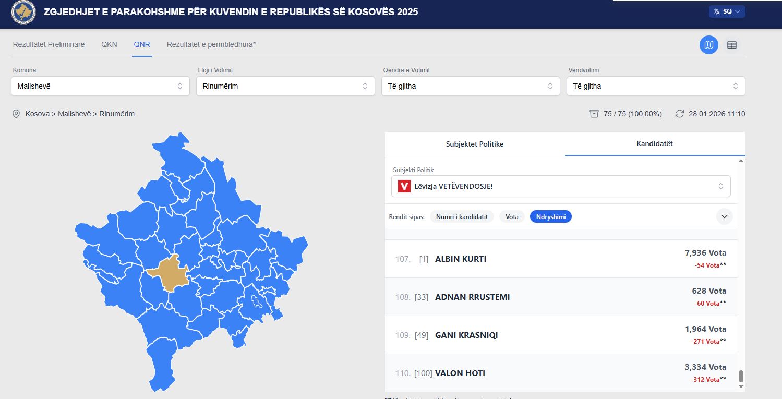Image resolution: width=782 pixels, height=399 pixels.
Task: Open the Lloji i Votimit dropdown
Action: pyautogui.click(x=285, y=86)
